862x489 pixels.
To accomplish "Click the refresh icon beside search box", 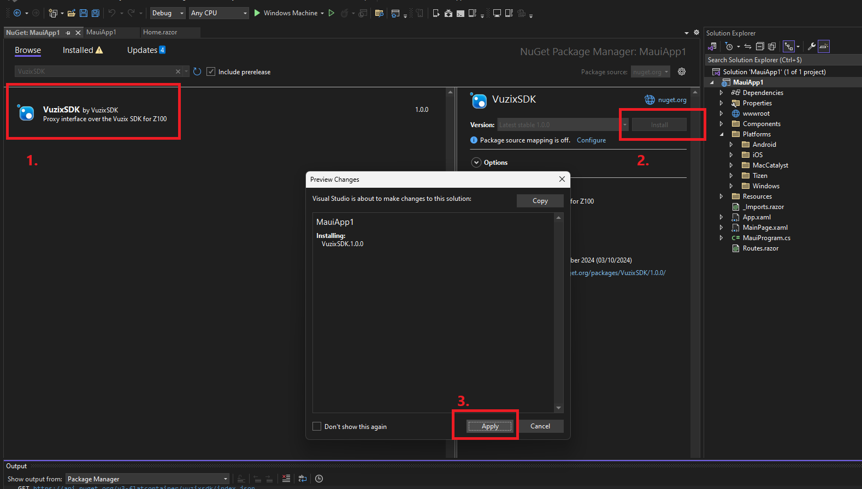I will pyautogui.click(x=197, y=71).
